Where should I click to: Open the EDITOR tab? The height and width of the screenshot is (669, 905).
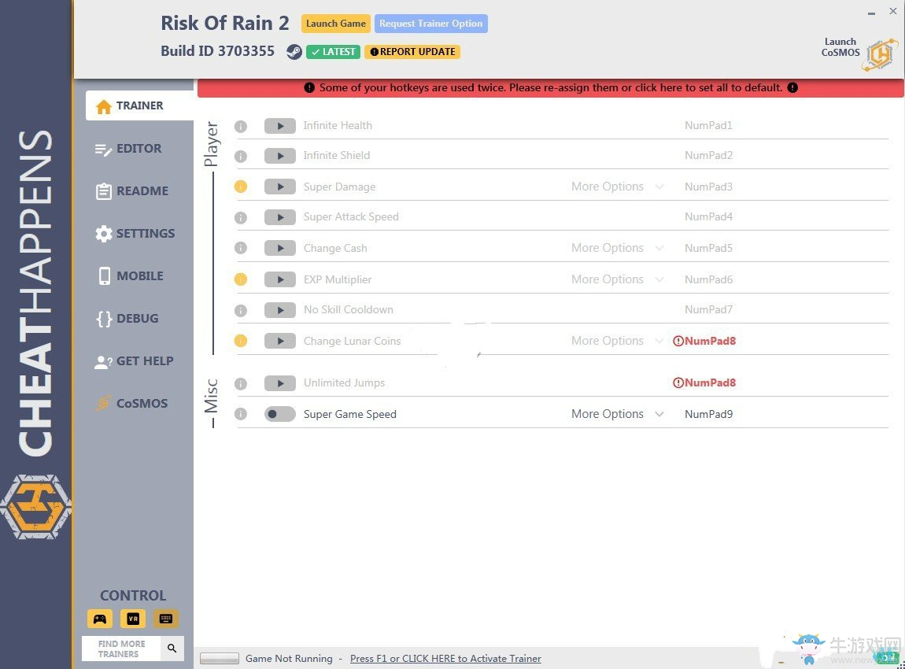129,149
